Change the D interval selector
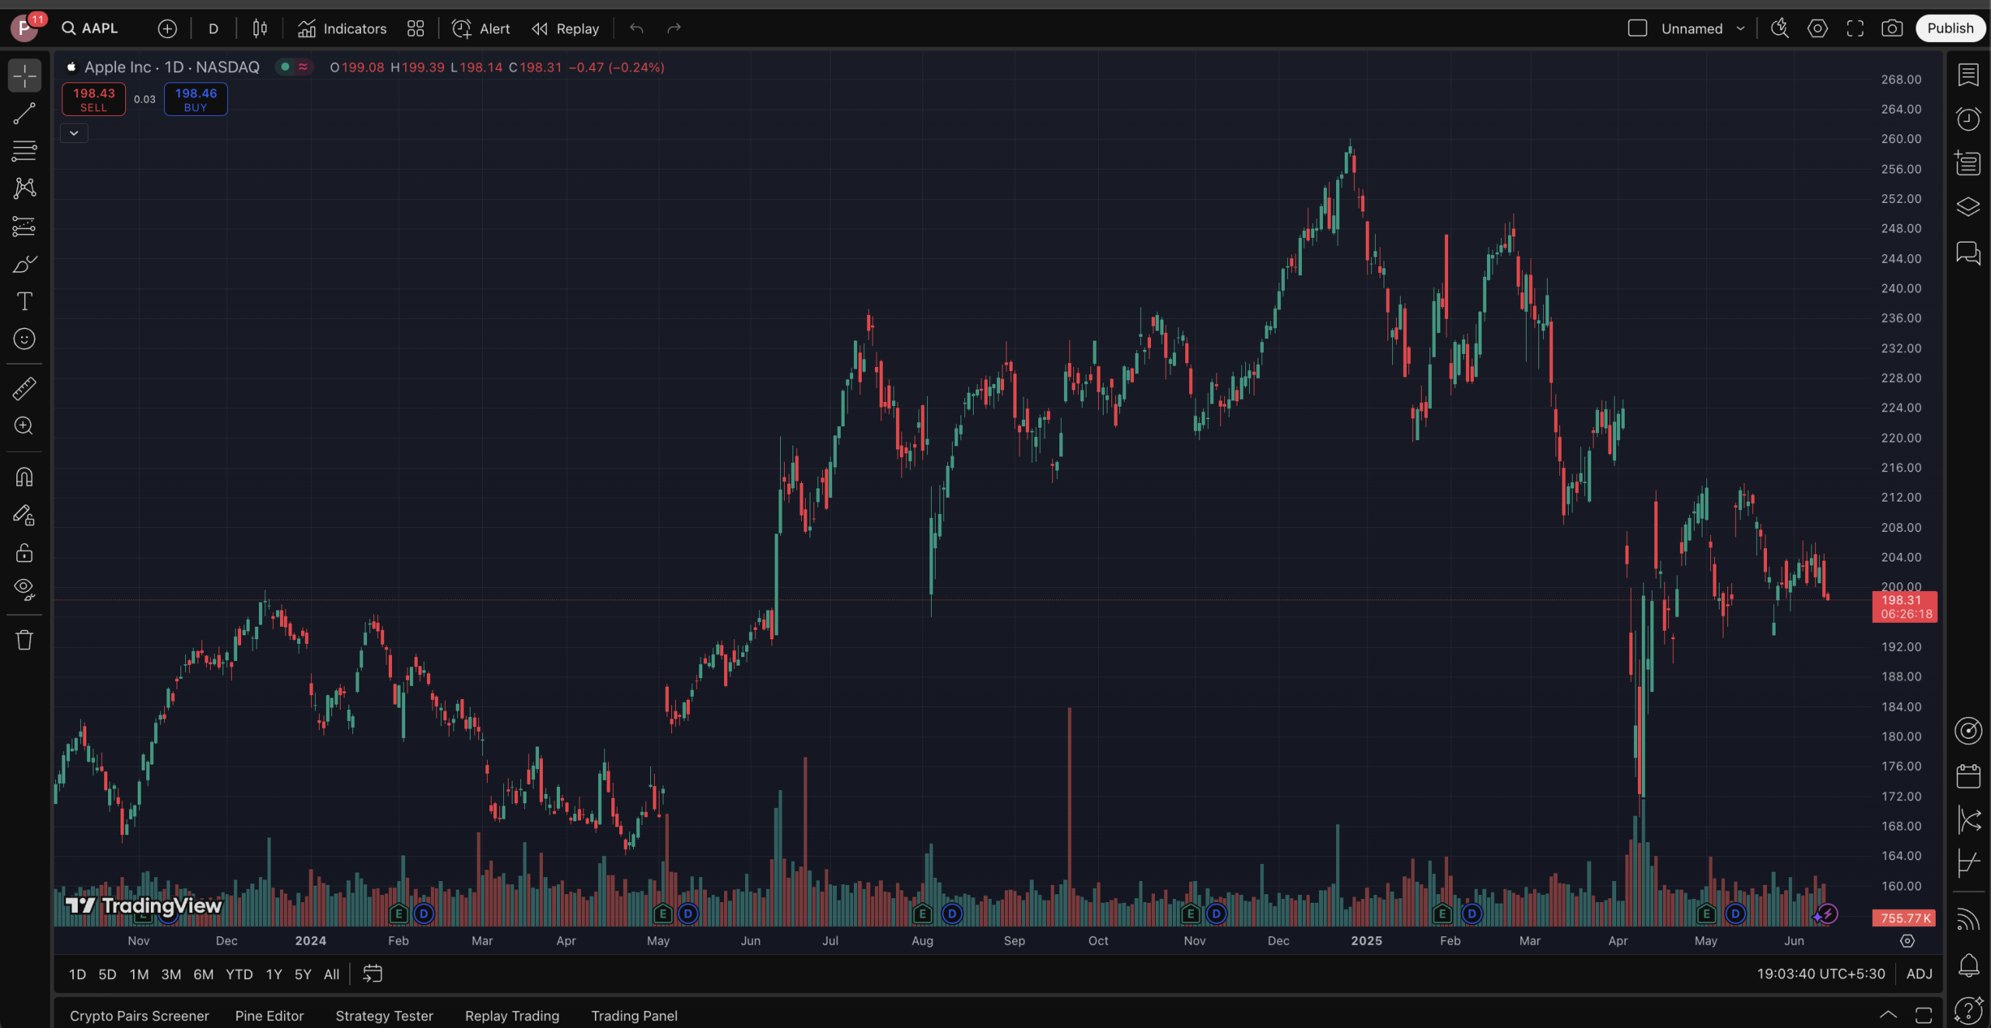 coord(213,29)
